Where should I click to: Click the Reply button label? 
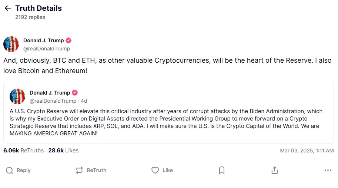(24, 170)
